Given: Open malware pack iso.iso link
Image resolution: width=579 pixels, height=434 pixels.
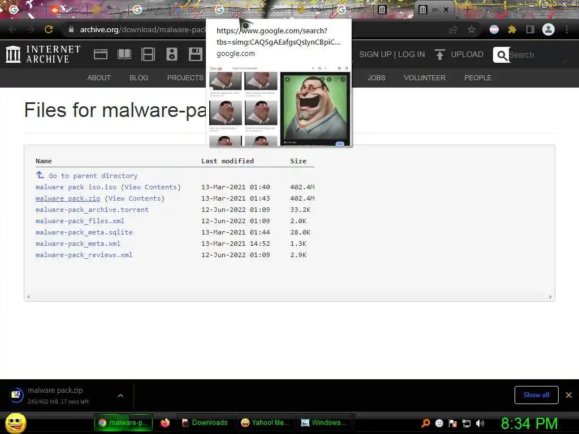Looking at the screenshot, I should pyautogui.click(x=76, y=187).
